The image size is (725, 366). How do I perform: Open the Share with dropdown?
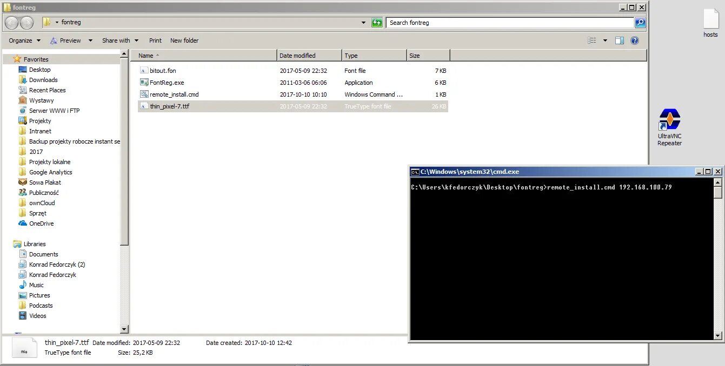[x=120, y=40]
